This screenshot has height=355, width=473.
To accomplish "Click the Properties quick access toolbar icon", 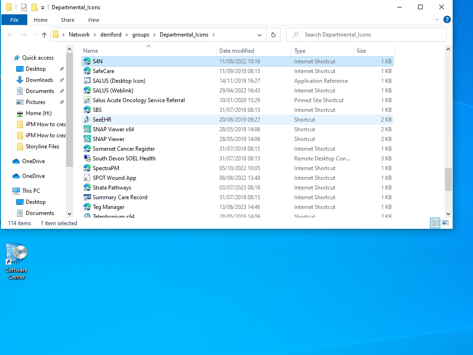I will pyautogui.click(x=24, y=7).
